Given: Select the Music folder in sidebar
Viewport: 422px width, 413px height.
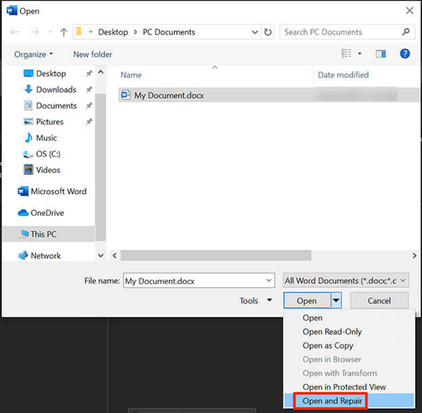Looking at the screenshot, I should click(46, 138).
